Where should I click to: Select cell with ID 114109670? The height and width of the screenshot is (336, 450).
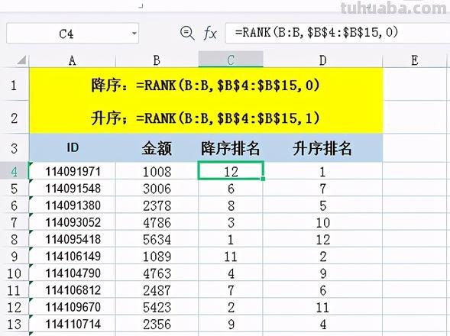[x=73, y=307]
